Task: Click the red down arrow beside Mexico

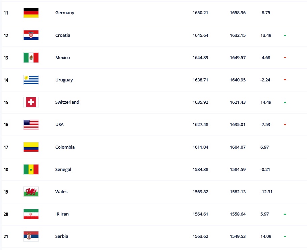Action: 285,58
